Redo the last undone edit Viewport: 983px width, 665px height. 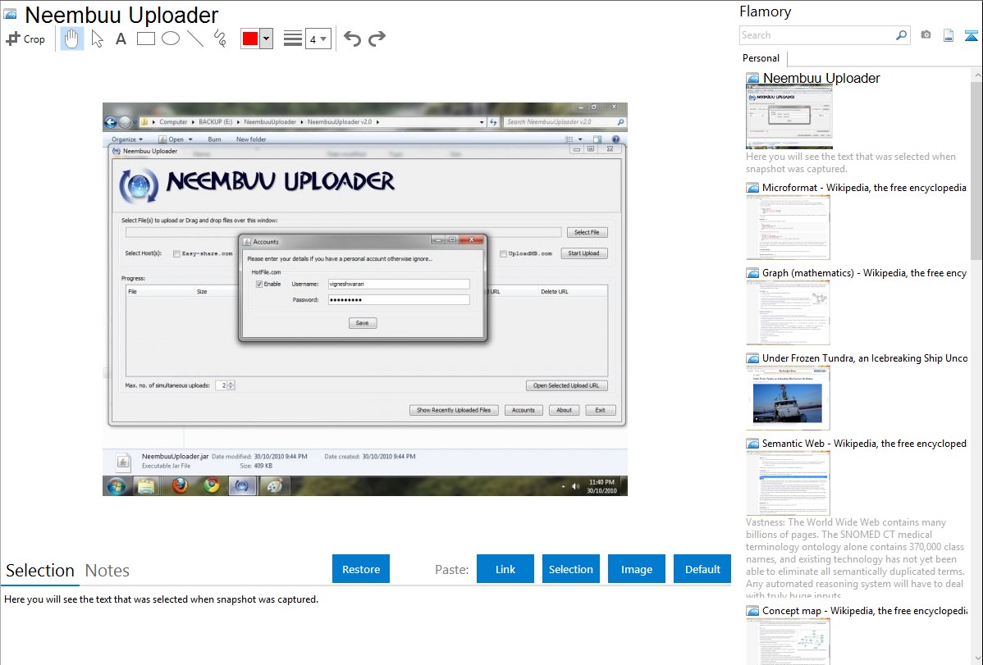(377, 39)
